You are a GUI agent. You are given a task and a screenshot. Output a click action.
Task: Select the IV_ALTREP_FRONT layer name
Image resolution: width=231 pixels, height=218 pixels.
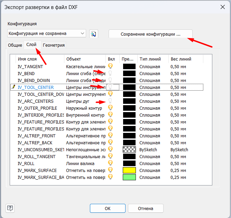click(x=37, y=136)
